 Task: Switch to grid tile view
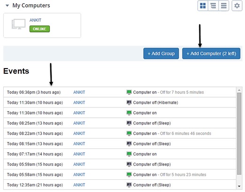[x=203, y=6]
